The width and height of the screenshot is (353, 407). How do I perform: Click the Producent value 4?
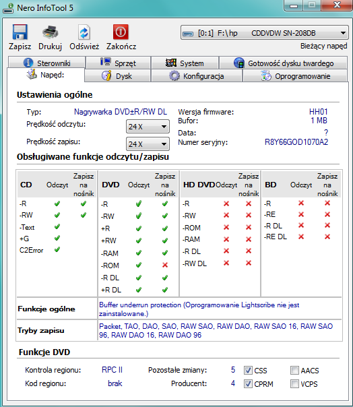click(x=233, y=383)
